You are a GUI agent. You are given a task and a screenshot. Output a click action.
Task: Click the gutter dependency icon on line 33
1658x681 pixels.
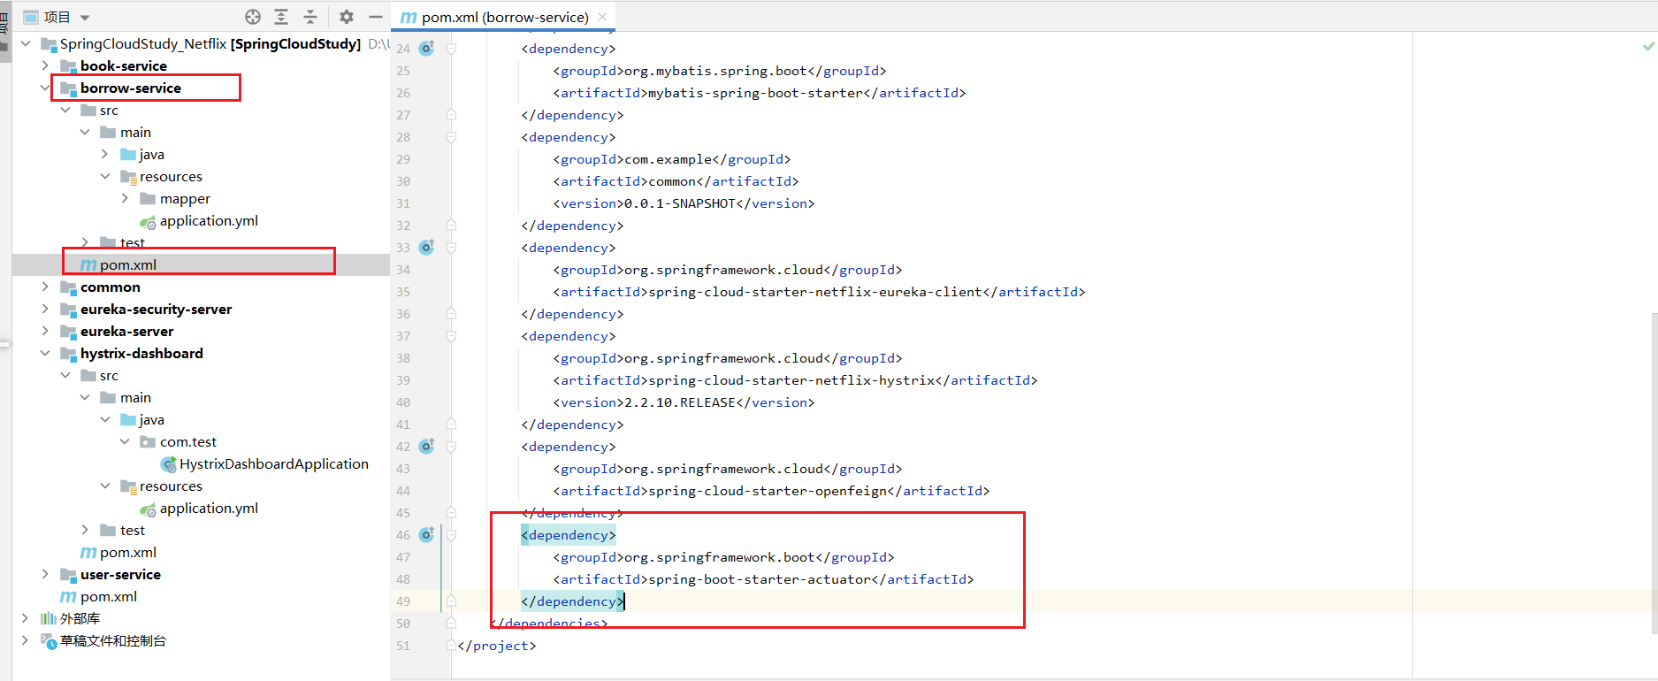click(426, 247)
